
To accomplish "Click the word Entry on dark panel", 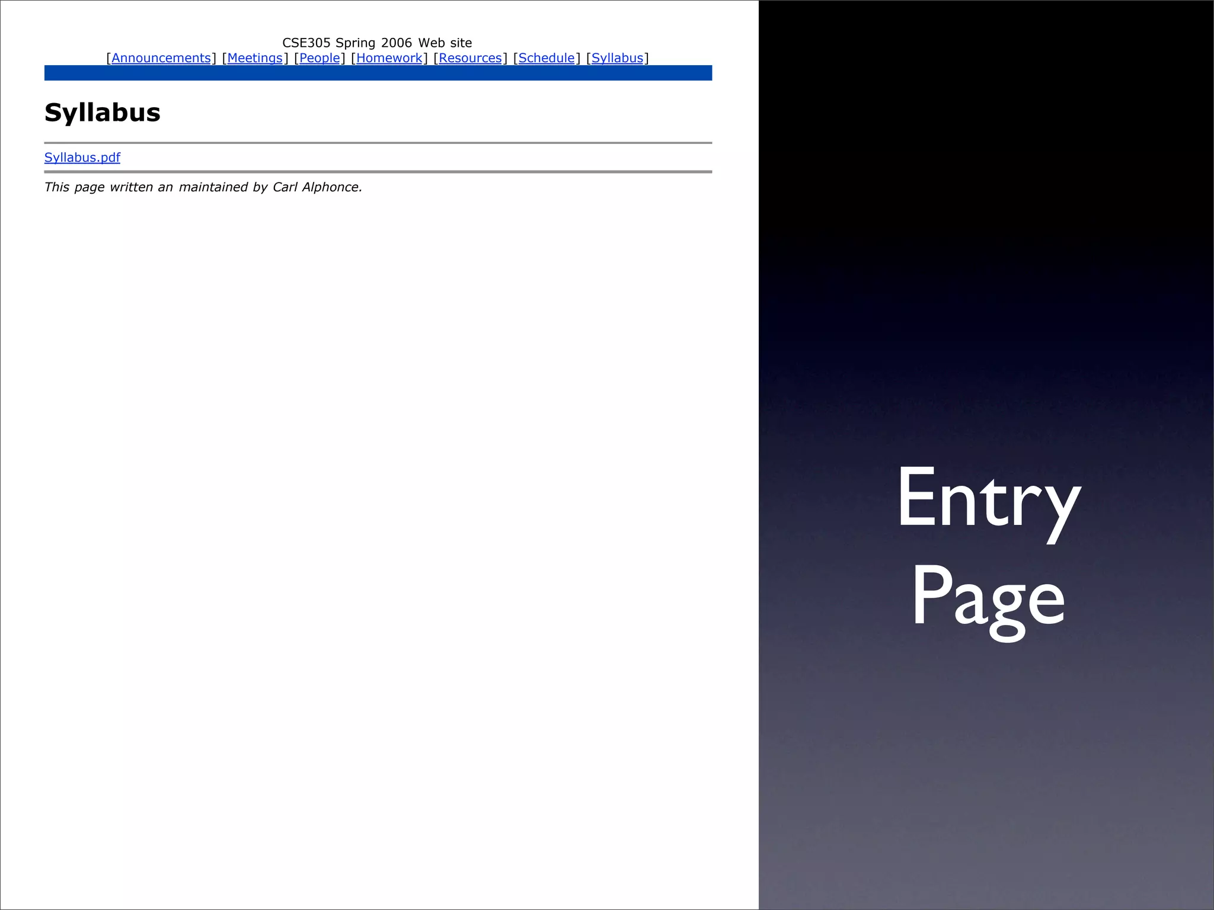I will [988, 498].
